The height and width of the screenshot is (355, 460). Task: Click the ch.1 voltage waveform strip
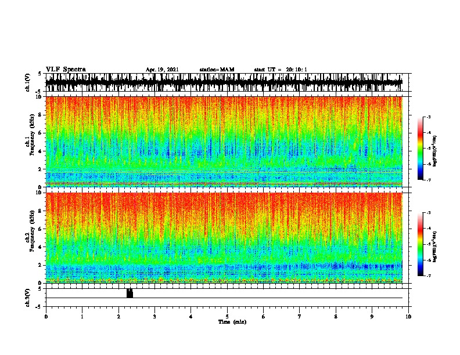click(x=224, y=82)
